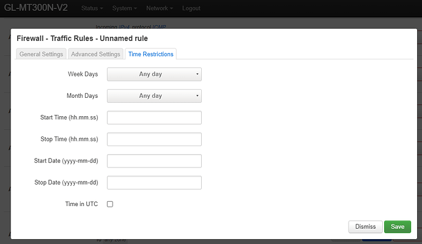Switch to the General Settings tab
The width and height of the screenshot is (422, 244).
[41, 54]
